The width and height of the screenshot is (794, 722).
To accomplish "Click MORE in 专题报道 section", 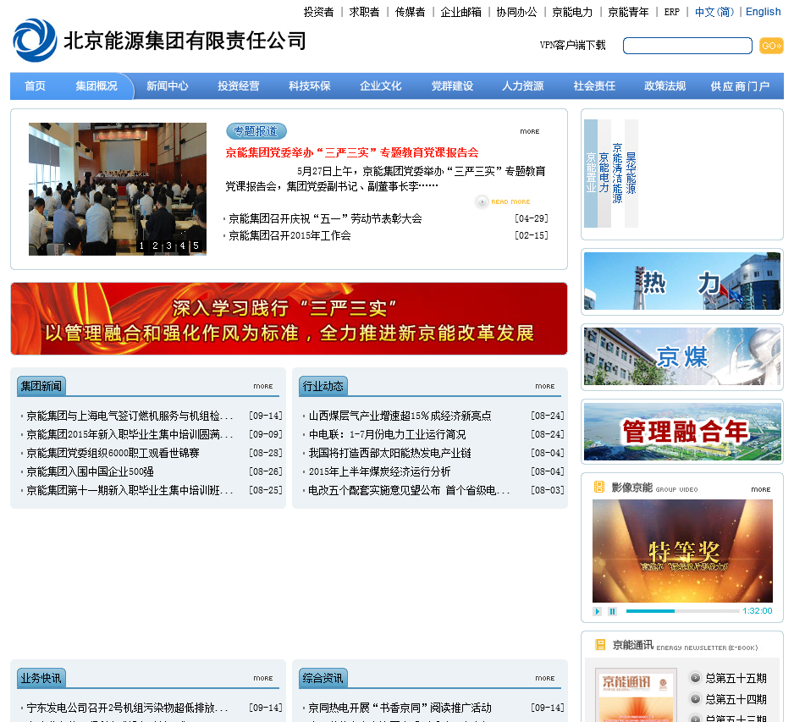I will click(530, 132).
